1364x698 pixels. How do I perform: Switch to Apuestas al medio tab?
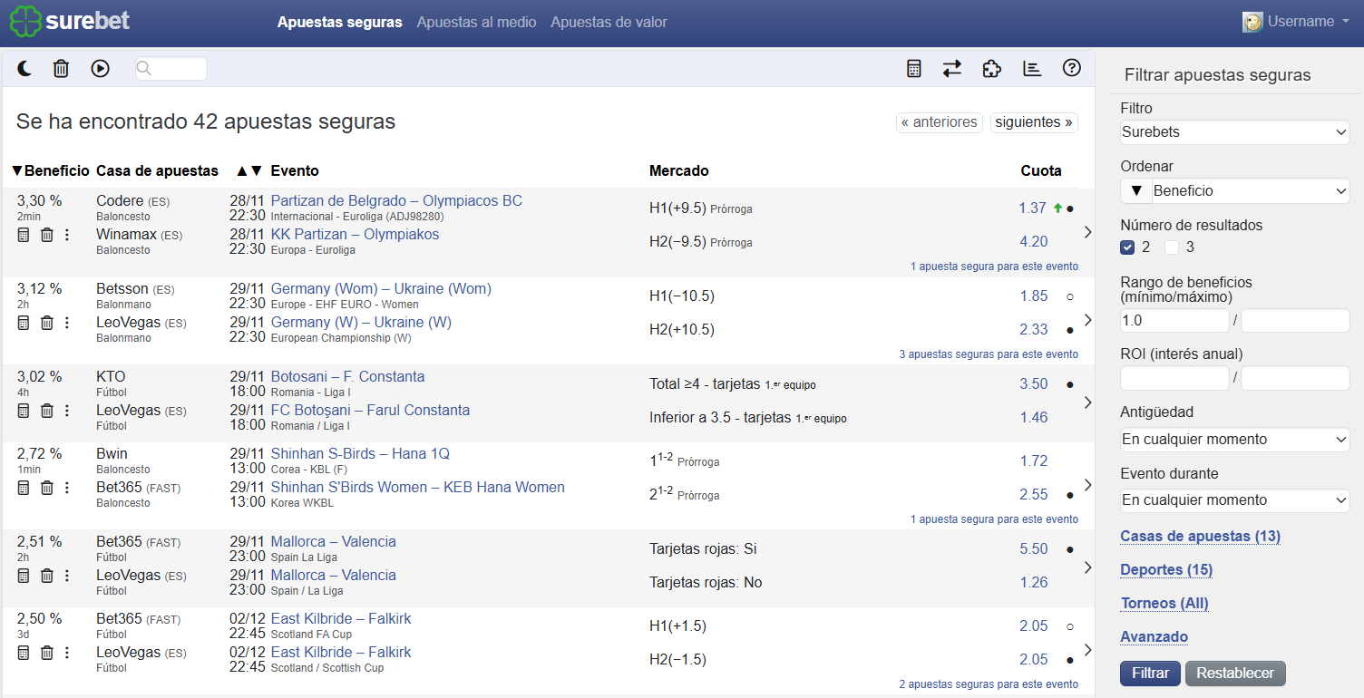click(476, 22)
